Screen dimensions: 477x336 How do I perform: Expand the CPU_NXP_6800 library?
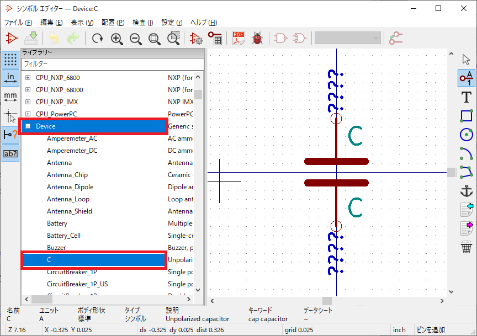click(28, 78)
